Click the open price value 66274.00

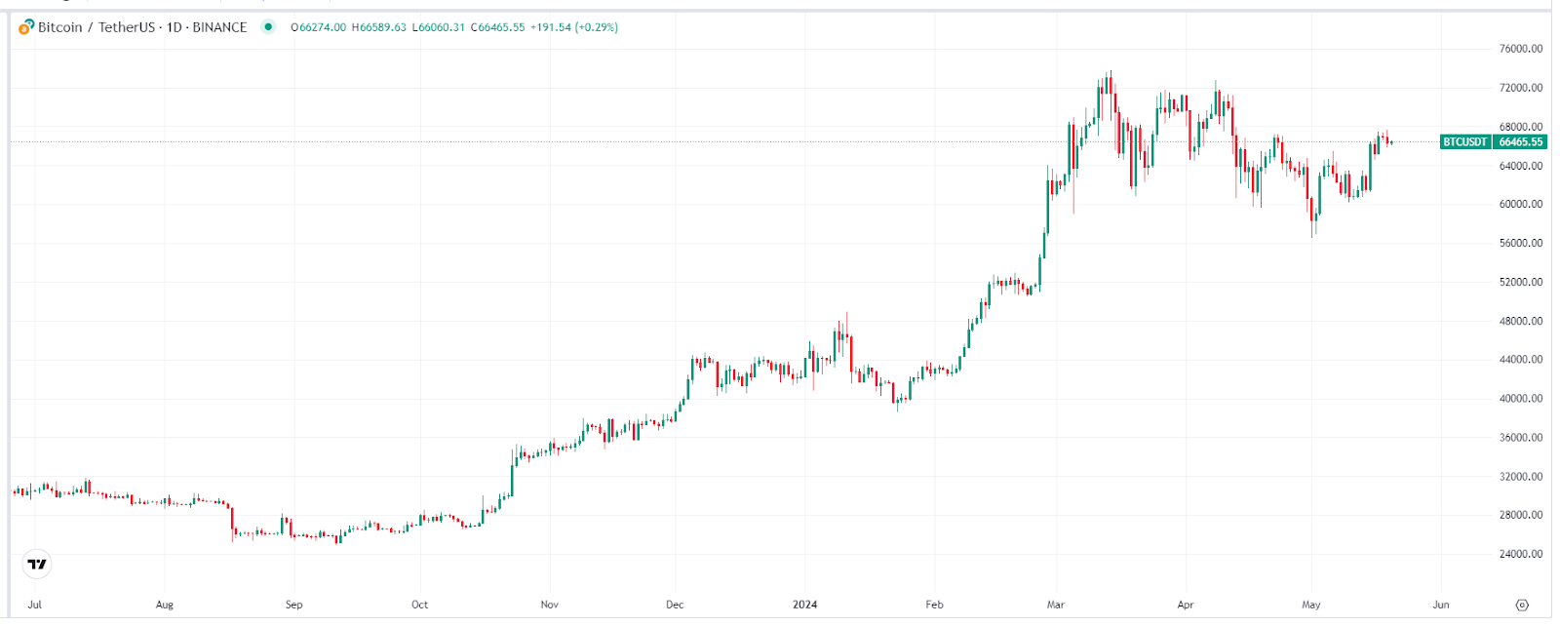(x=319, y=27)
